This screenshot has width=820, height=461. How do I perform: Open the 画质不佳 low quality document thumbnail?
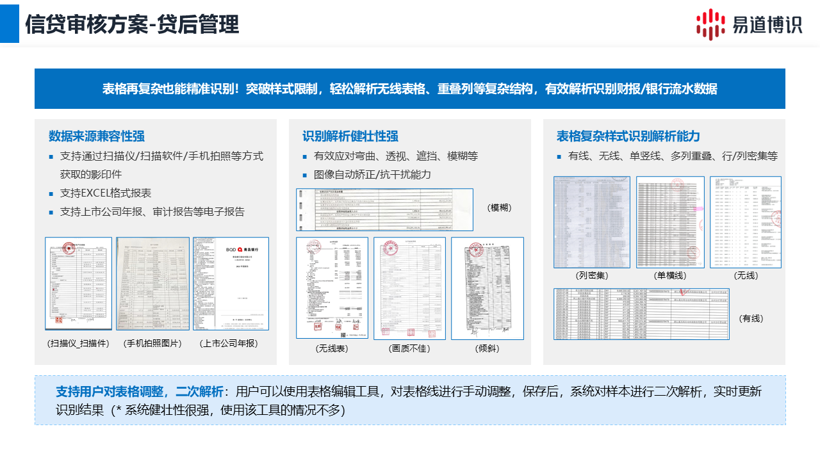click(409, 287)
